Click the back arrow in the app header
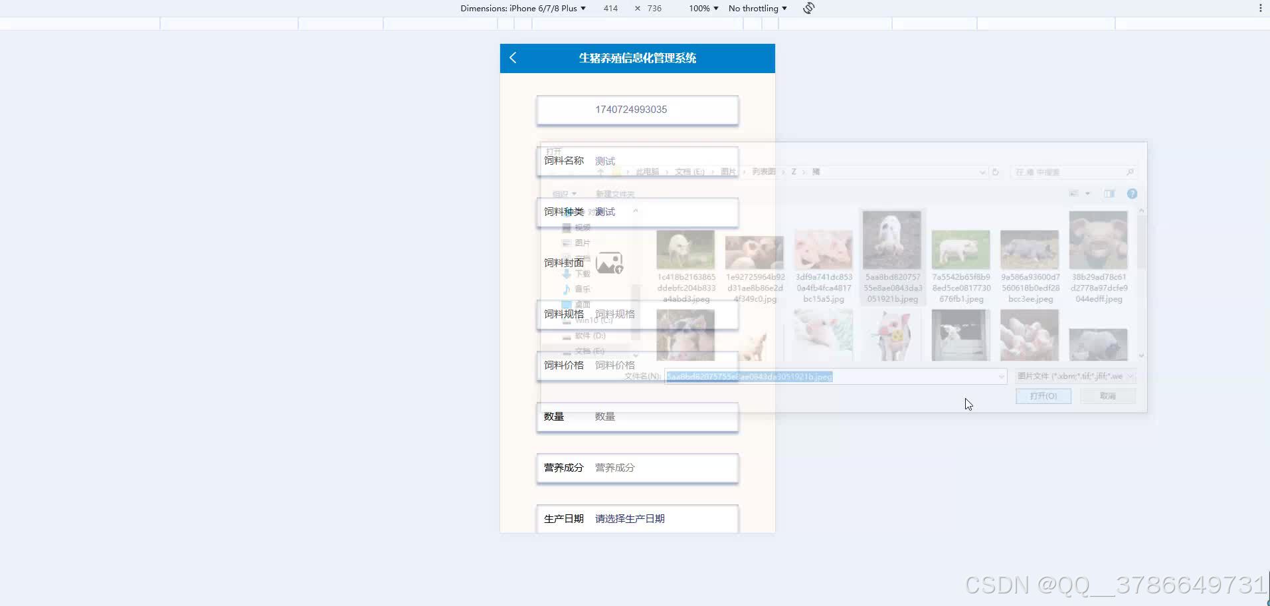The image size is (1270, 606). pos(511,58)
